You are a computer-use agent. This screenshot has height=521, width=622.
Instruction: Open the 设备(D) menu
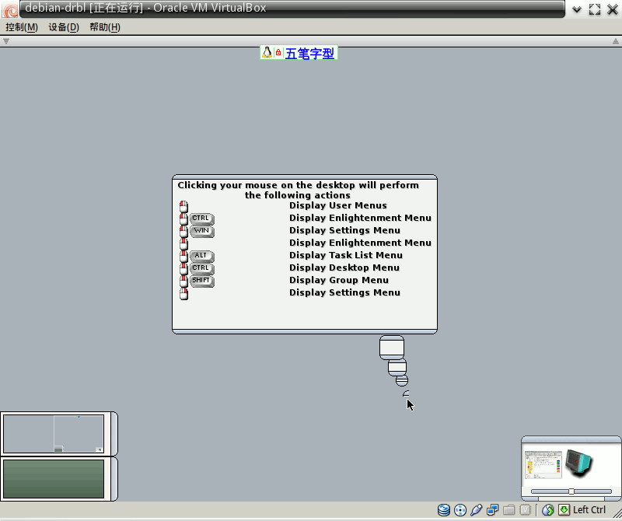(64, 27)
